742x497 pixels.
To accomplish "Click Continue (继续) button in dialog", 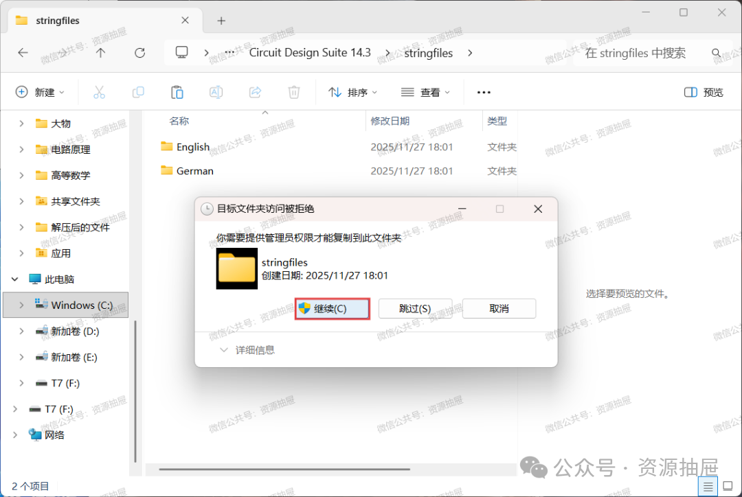I will point(333,309).
